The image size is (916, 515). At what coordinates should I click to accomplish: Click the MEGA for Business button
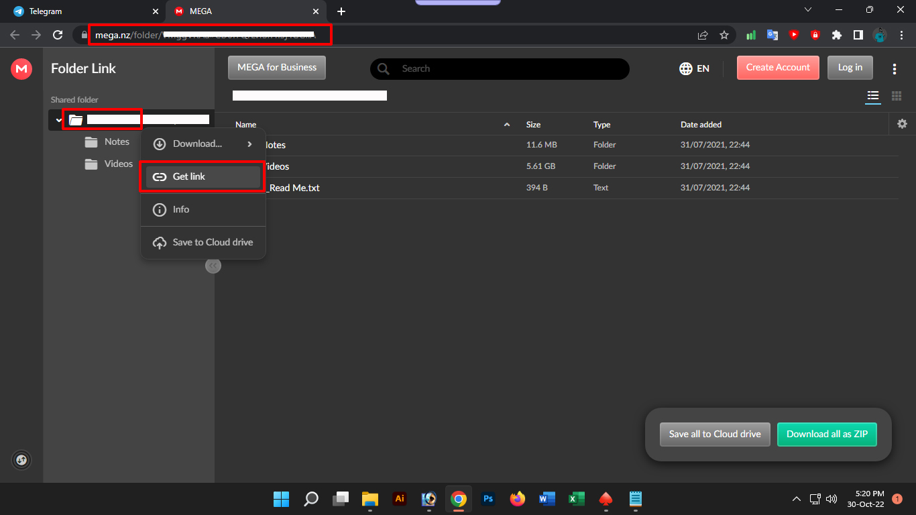point(277,68)
